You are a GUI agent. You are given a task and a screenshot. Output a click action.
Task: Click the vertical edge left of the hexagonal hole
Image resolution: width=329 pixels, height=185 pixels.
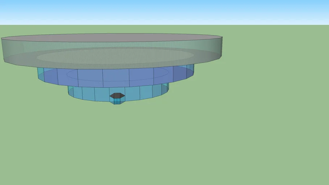pyautogui.click(x=108, y=94)
